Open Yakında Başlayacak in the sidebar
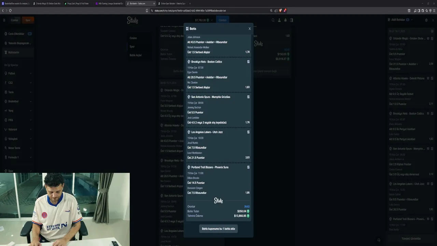Viewport: 437px width, 246px height. [18, 43]
